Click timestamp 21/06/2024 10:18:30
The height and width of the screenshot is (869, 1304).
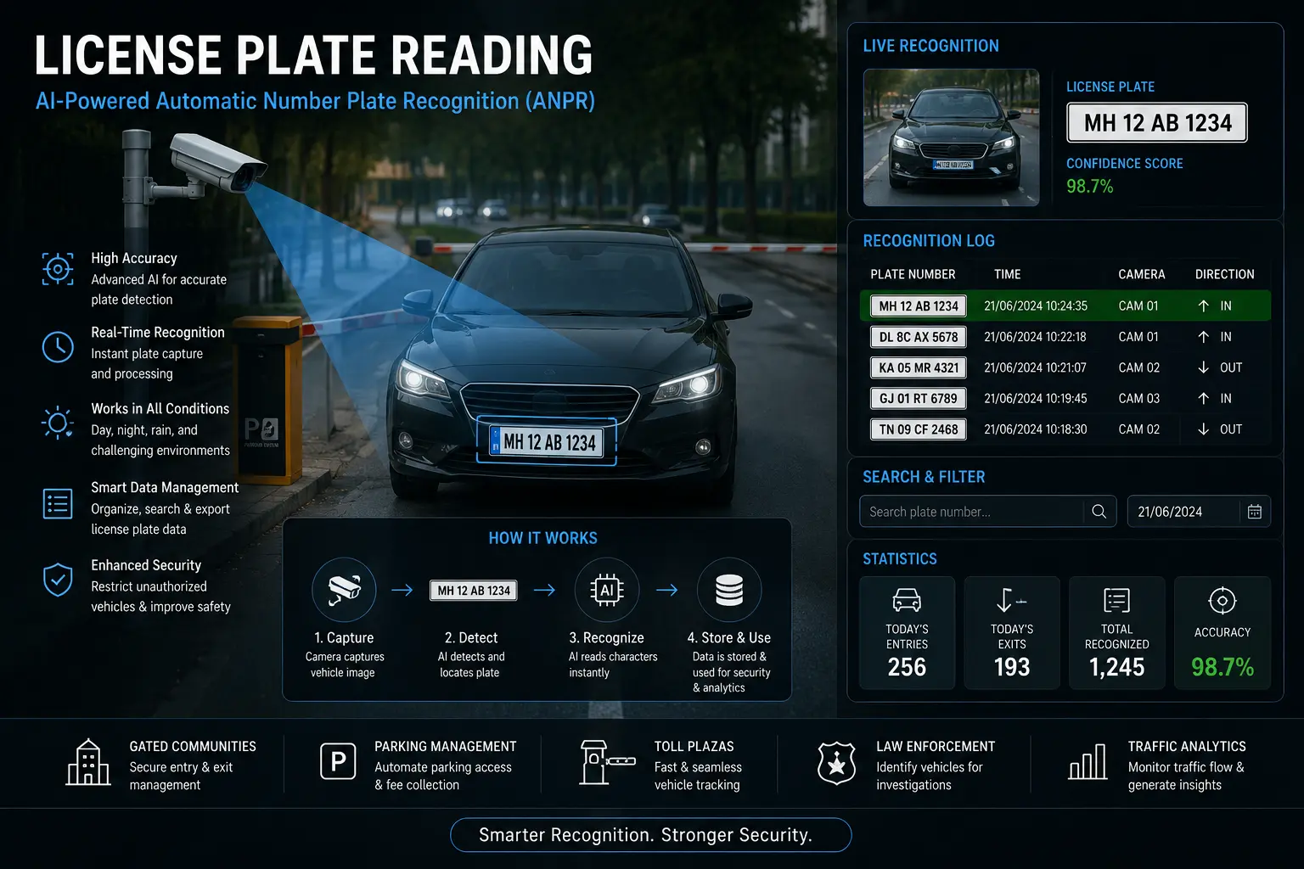[x=1036, y=429]
